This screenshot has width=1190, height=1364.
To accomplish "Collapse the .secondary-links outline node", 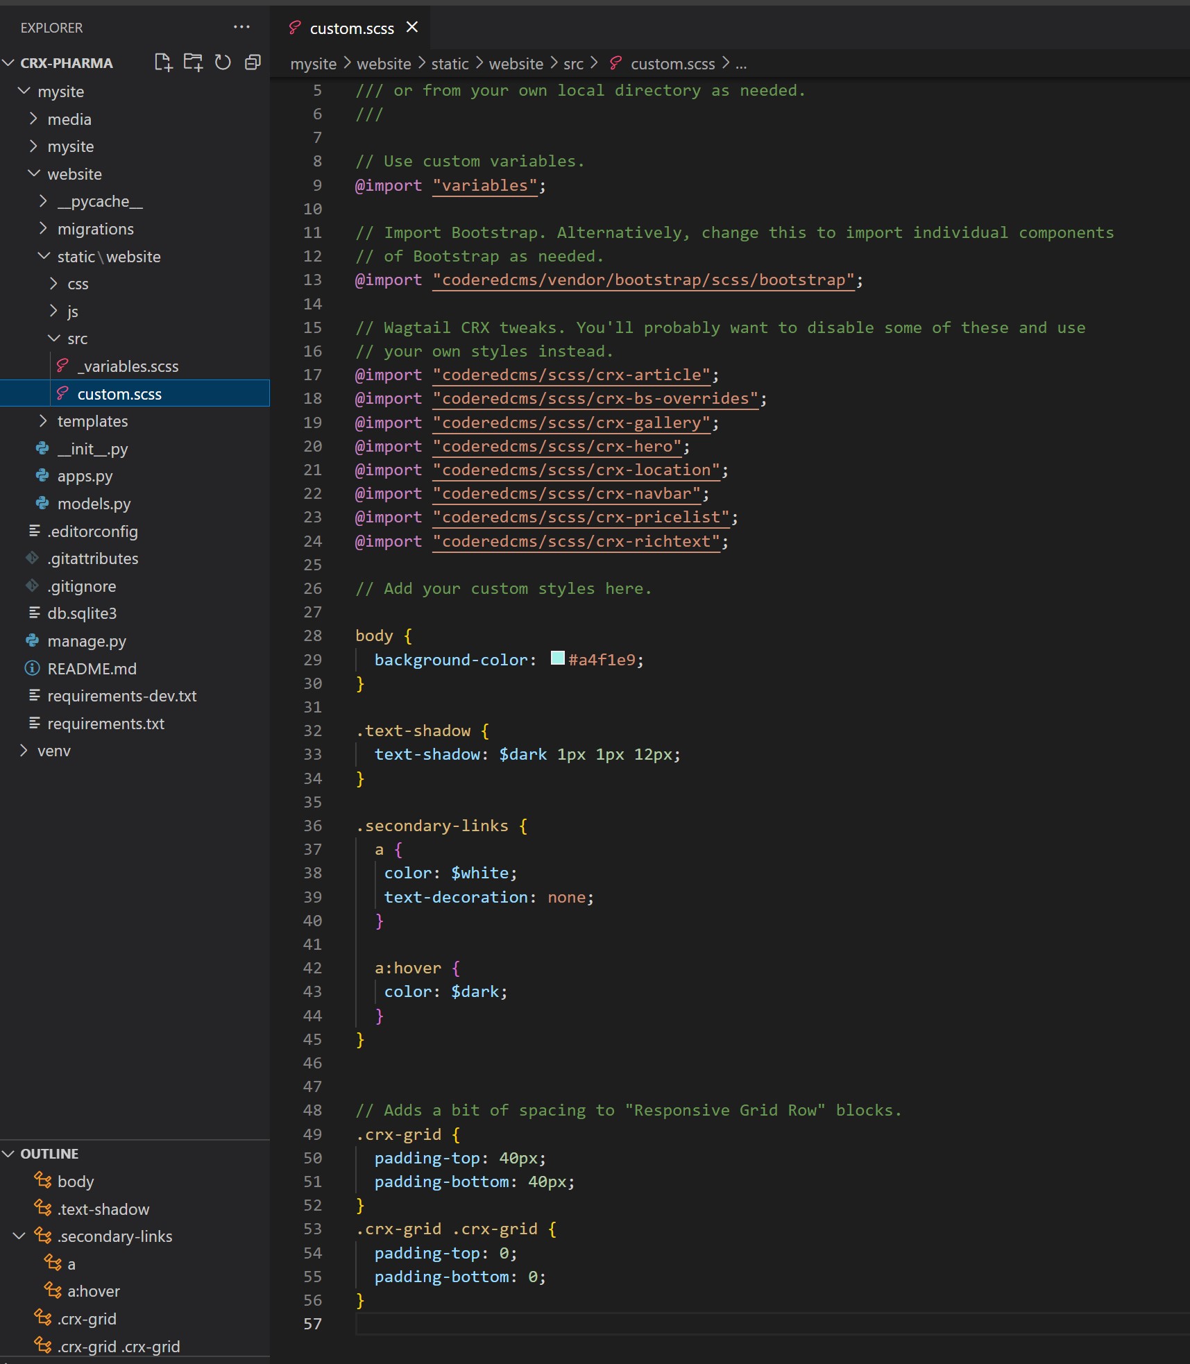I will coord(19,1236).
